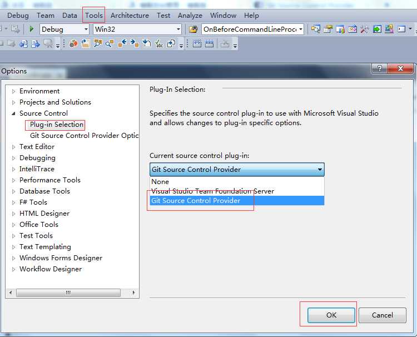Collapse the Source Control tree node
417x337 pixels.
point(13,113)
